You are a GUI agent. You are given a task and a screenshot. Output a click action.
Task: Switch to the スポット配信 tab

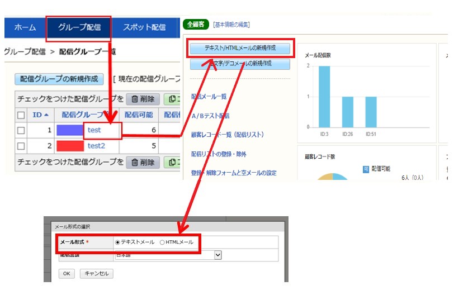coord(144,27)
